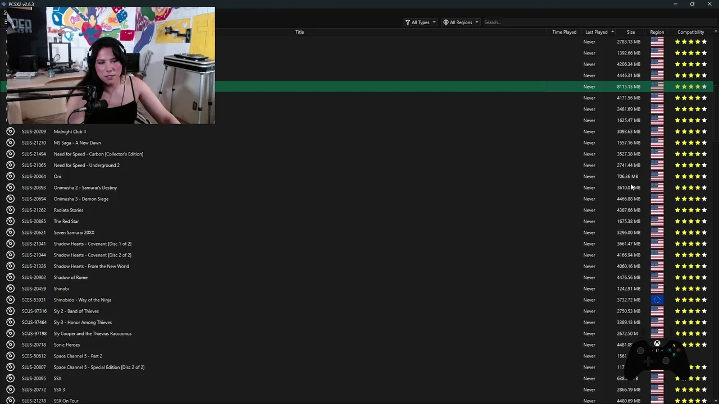
Task: Click the disc icon for Seven Samurai 20XX
Action: pyautogui.click(x=10, y=232)
